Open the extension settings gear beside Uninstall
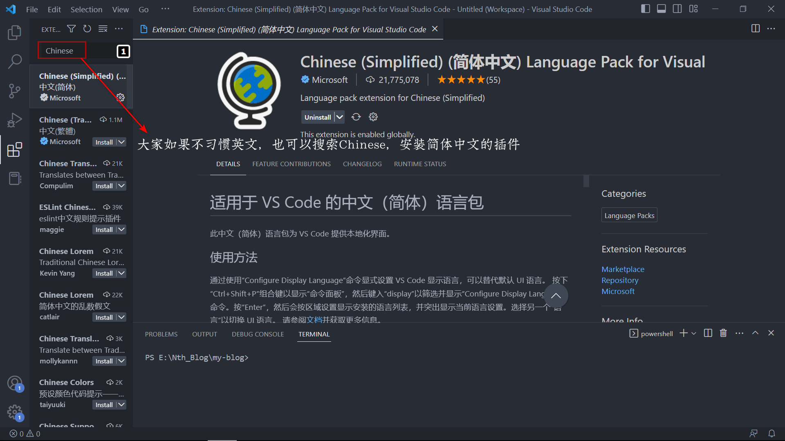The image size is (785, 441). (x=373, y=117)
